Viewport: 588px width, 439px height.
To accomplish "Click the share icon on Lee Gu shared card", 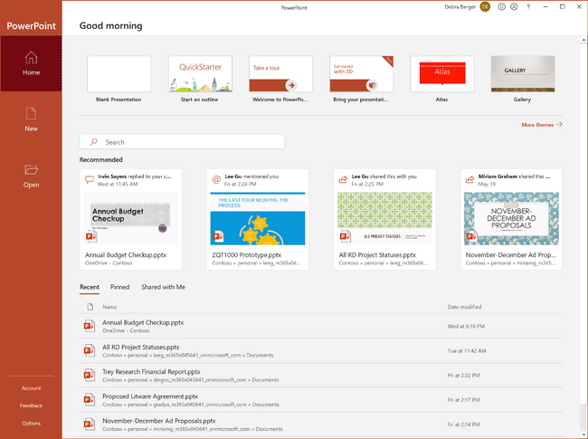I will tap(343, 179).
